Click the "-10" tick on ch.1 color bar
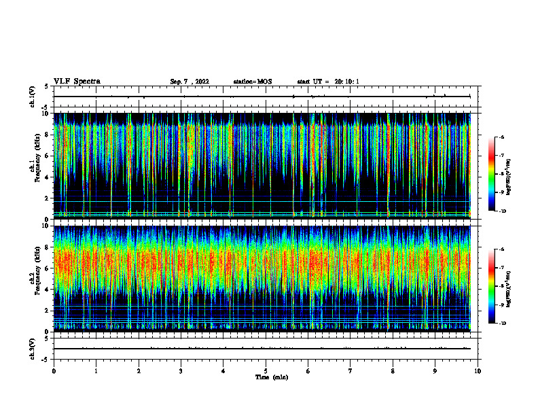The image size is (538, 416). coord(502,211)
